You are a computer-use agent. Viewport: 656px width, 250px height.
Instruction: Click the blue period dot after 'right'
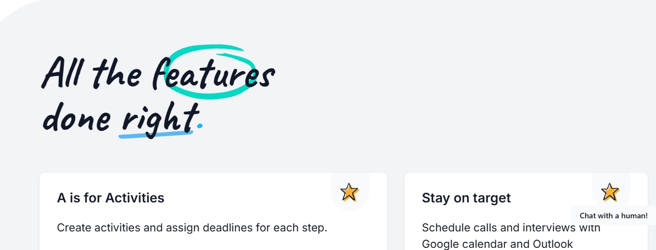click(x=200, y=125)
